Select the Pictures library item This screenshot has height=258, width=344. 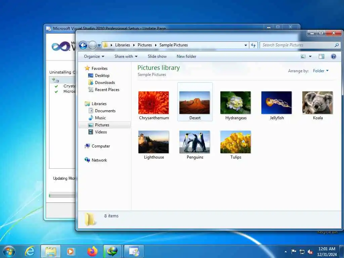[x=104, y=125]
